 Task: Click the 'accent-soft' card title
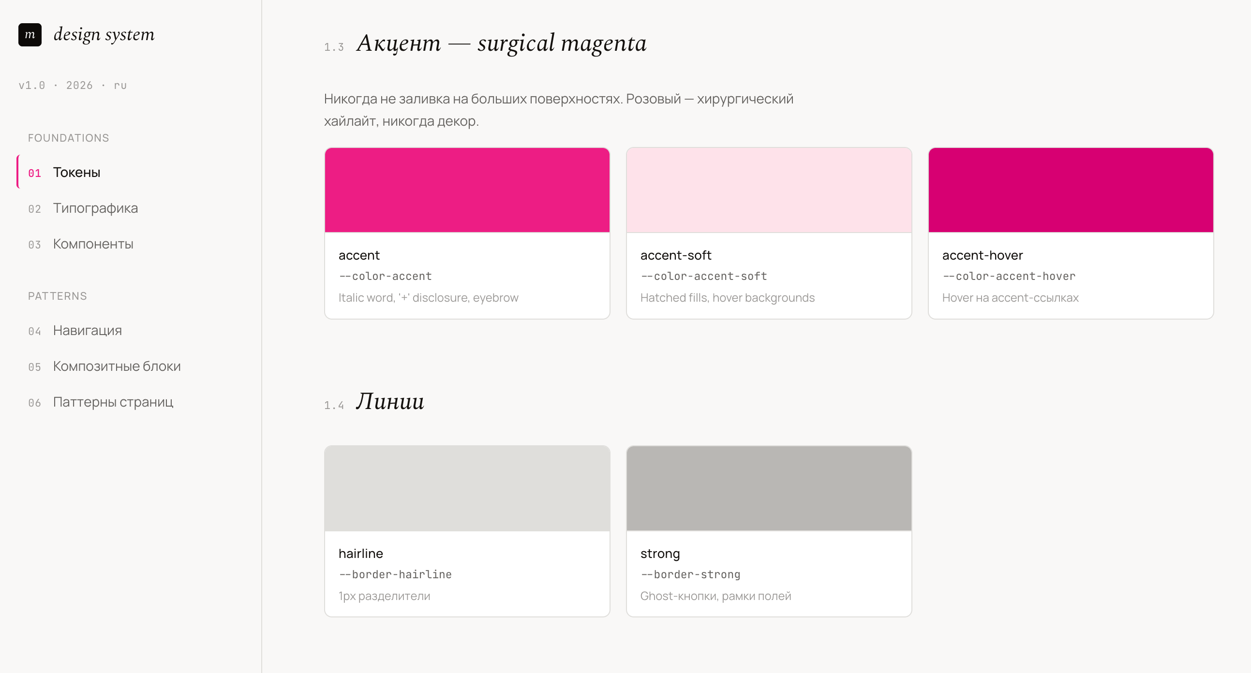click(675, 255)
